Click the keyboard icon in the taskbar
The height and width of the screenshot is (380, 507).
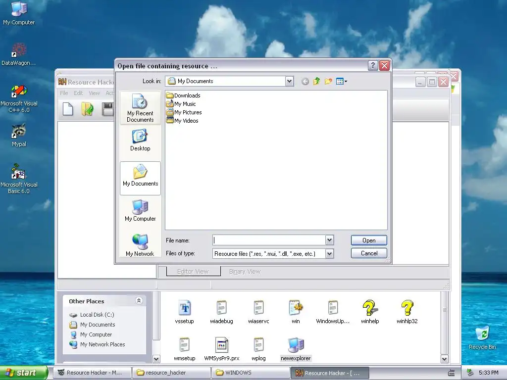pyautogui.click(x=452, y=373)
